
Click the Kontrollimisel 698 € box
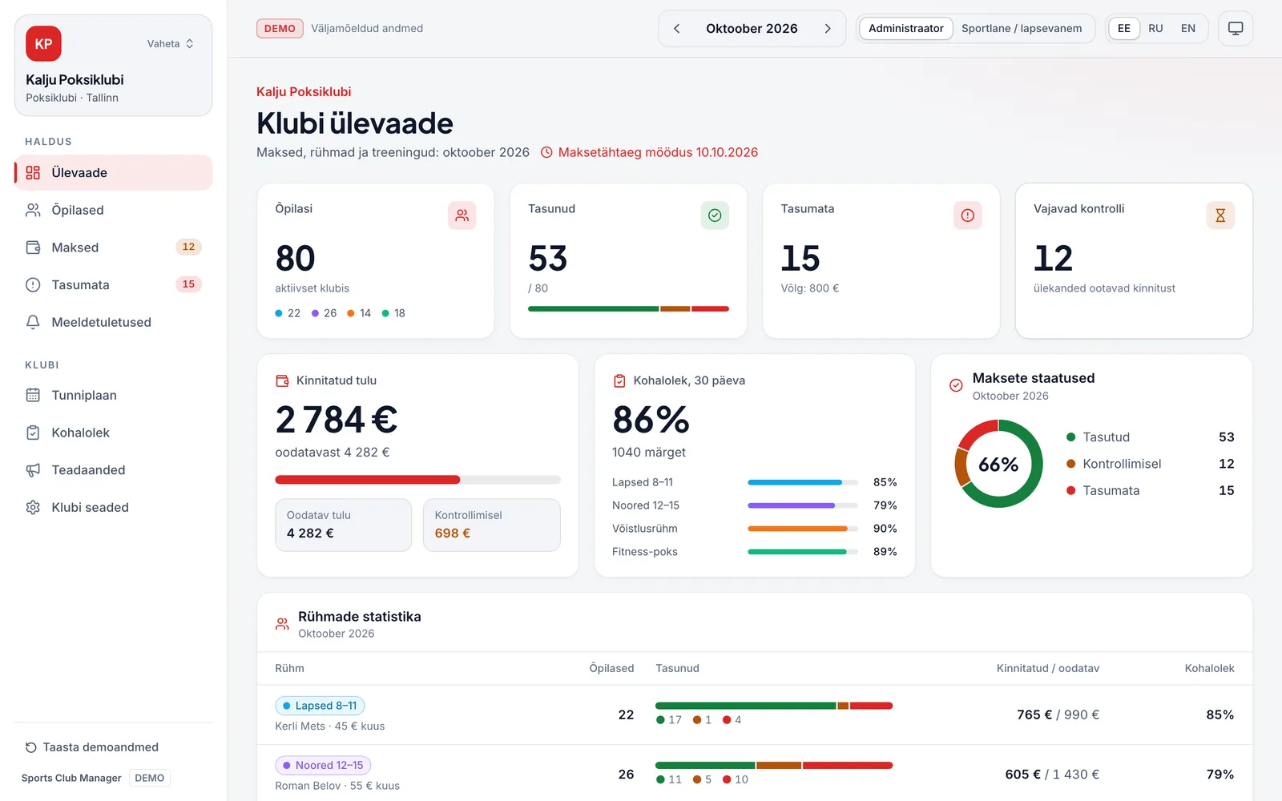[492, 525]
